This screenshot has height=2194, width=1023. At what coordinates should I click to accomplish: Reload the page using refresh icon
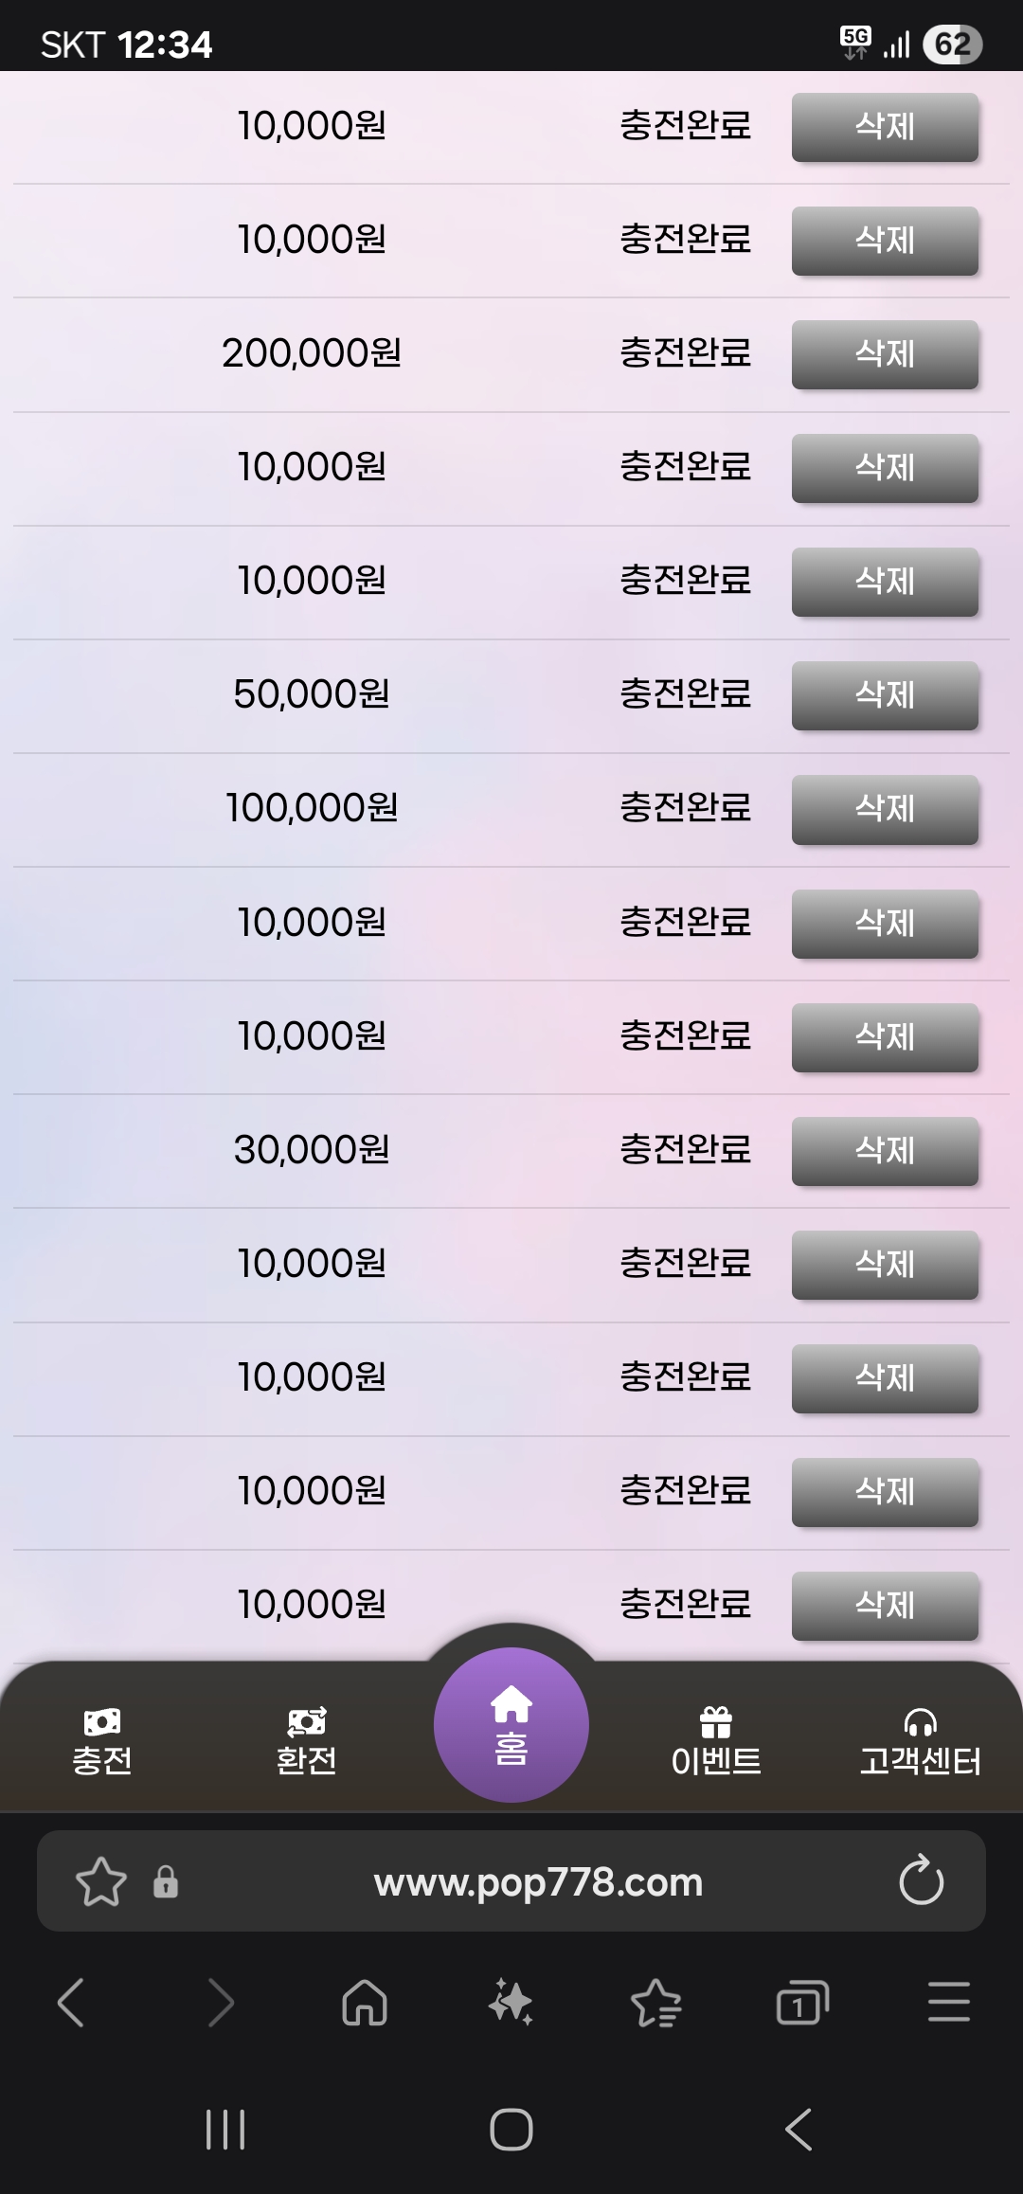[x=921, y=1881]
